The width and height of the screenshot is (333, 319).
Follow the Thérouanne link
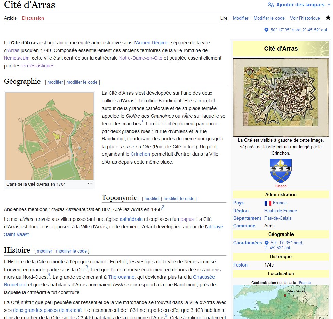point(121,277)
